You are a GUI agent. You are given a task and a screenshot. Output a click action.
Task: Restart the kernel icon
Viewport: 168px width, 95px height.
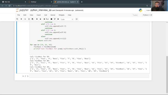(55, 19)
